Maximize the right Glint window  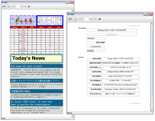click(x=148, y=14)
